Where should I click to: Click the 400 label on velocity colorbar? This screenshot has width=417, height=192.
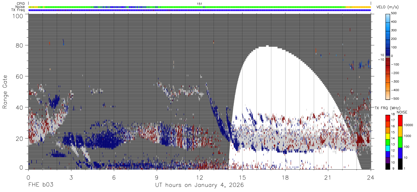click(394, 22)
